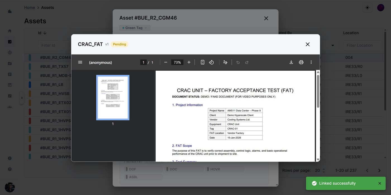Viewport: 391px width, 195px height.
Task: Toggle light/dark theme button
Action: tap(367, 8)
